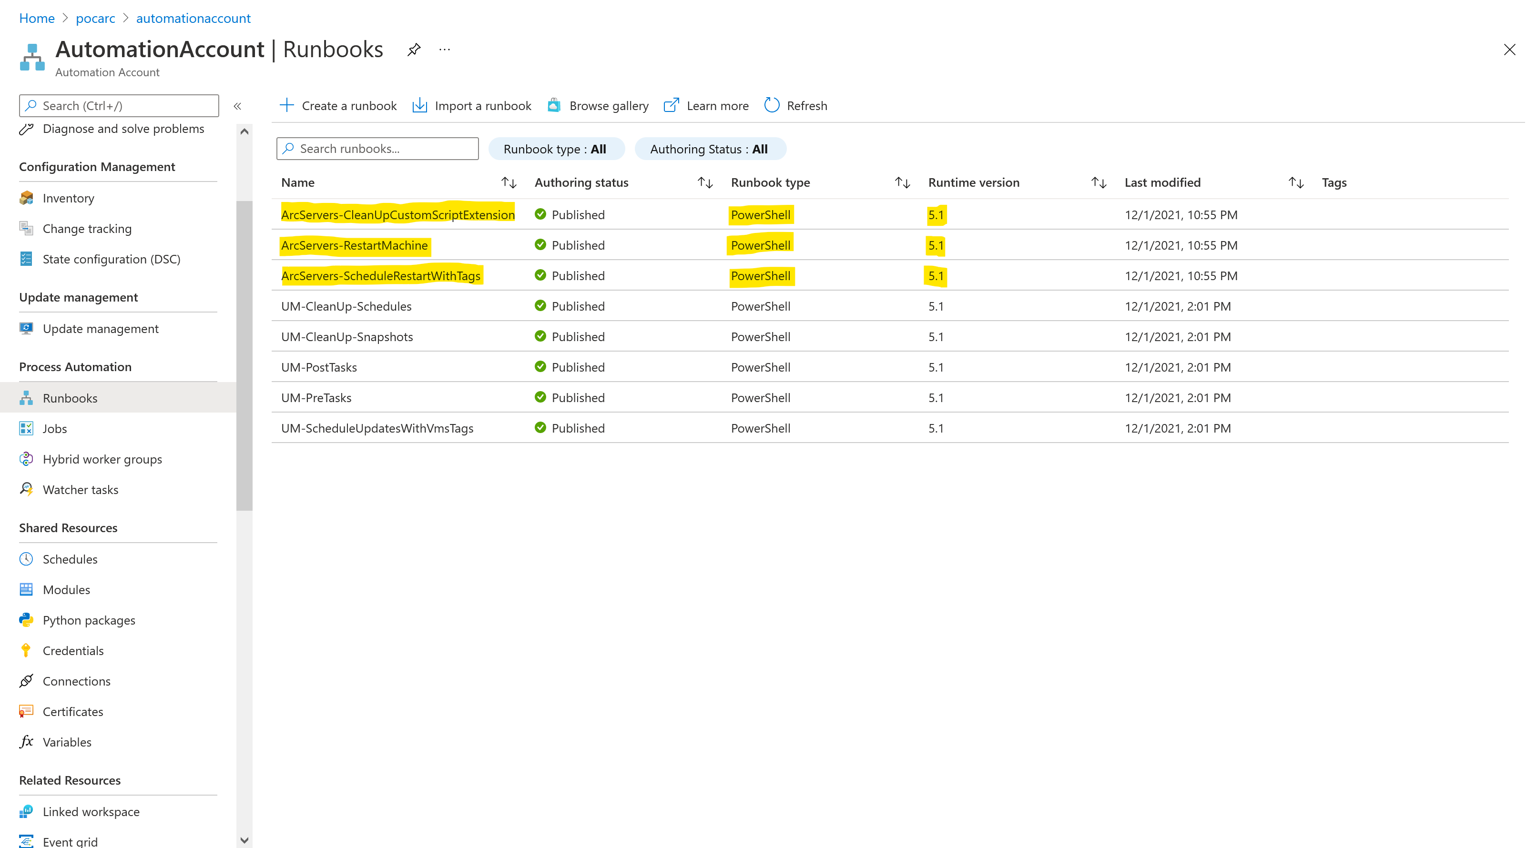Image resolution: width=1527 pixels, height=848 pixels.
Task: Click the Import a runbook icon
Action: click(420, 105)
